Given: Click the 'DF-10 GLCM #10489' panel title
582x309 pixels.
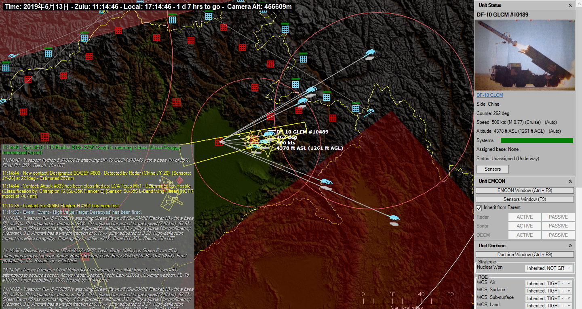Looking at the screenshot, I should [x=503, y=15].
